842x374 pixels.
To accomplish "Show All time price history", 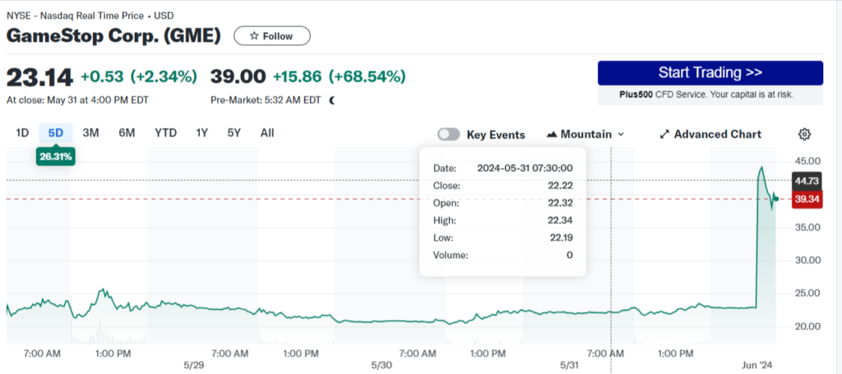I will (x=267, y=133).
